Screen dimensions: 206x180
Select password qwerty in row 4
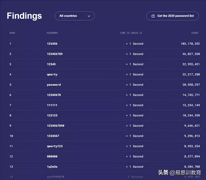tap(52, 75)
